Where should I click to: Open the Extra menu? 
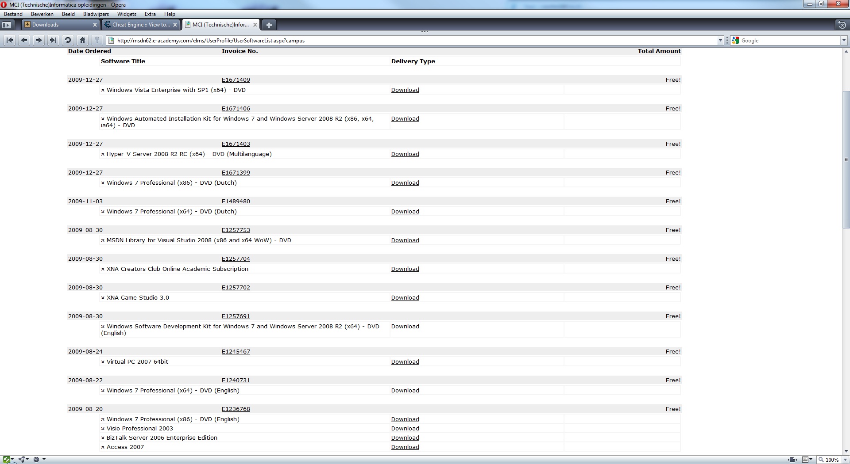click(x=150, y=14)
